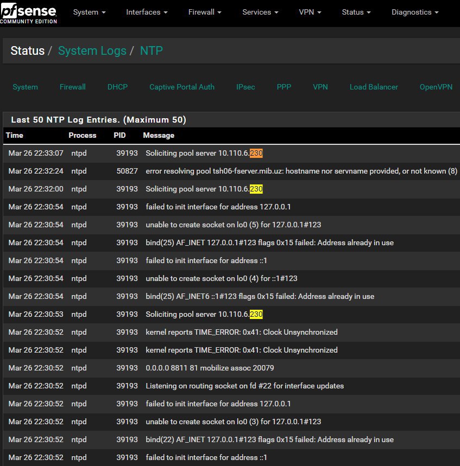Open the System dropdown menu

[x=89, y=12]
